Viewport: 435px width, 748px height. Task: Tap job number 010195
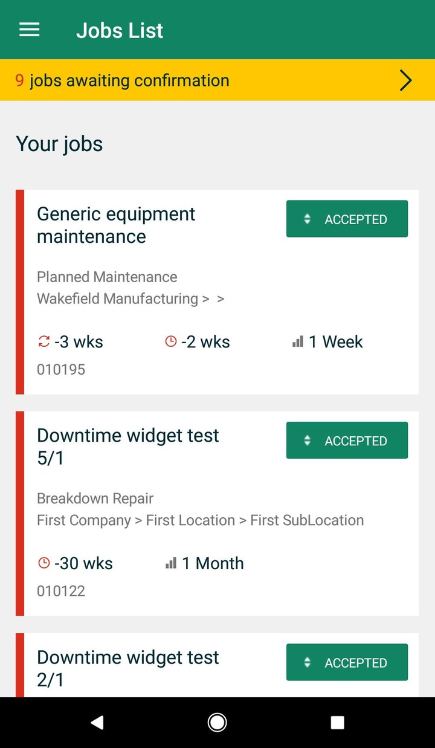tap(61, 370)
